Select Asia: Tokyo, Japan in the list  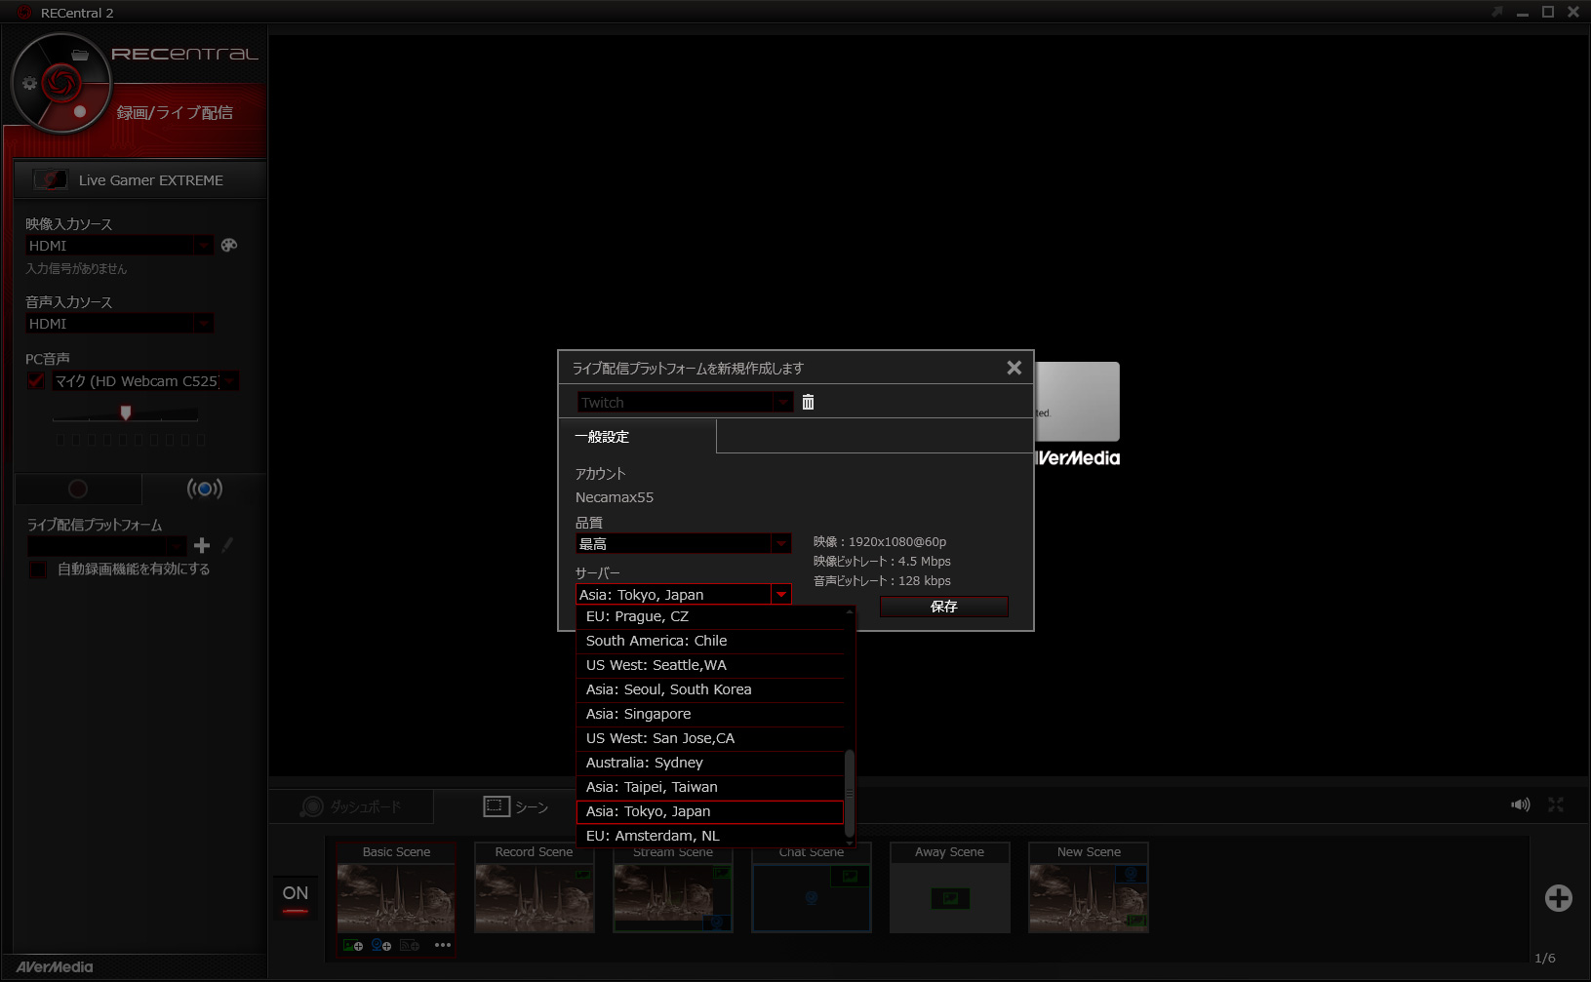pyautogui.click(x=710, y=811)
